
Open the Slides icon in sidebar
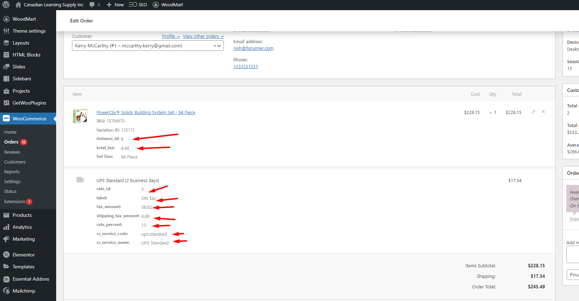tap(6, 67)
